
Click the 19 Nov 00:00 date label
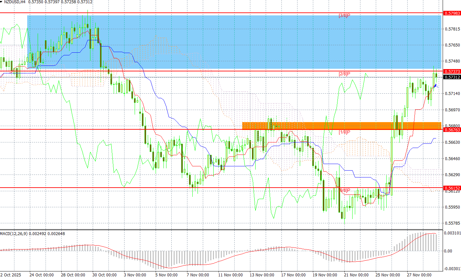[x=325, y=275]
